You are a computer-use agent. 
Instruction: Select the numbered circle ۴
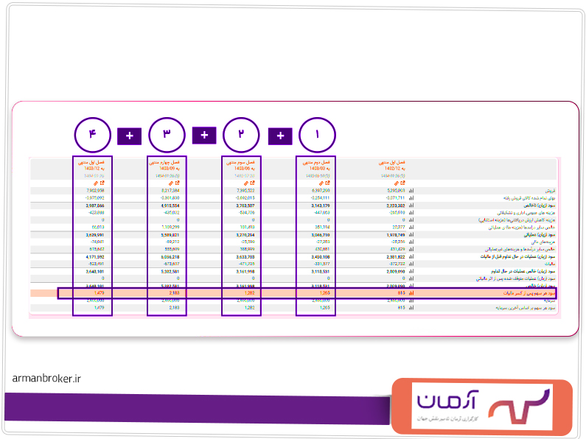(x=93, y=135)
